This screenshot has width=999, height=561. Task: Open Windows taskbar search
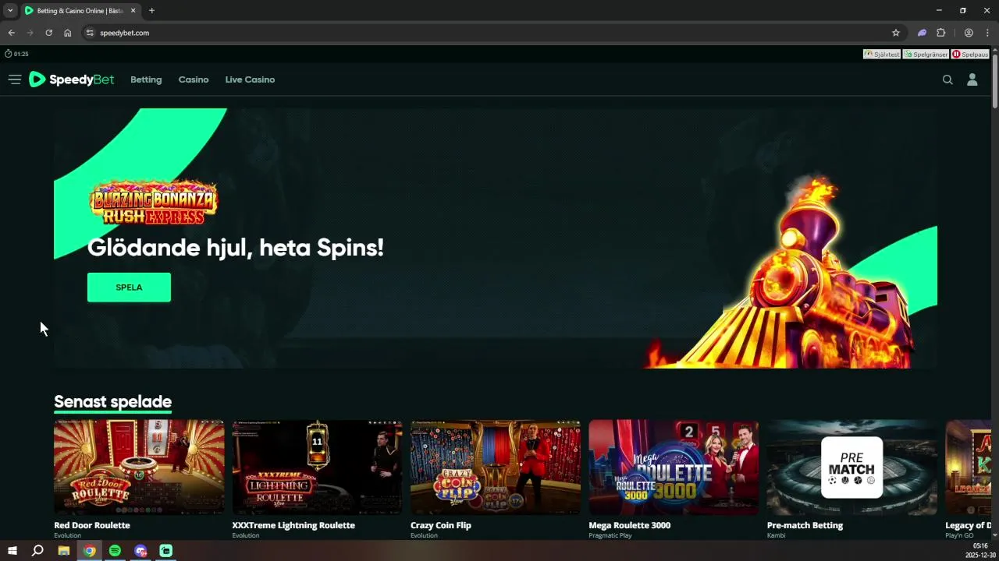coord(37,551)
